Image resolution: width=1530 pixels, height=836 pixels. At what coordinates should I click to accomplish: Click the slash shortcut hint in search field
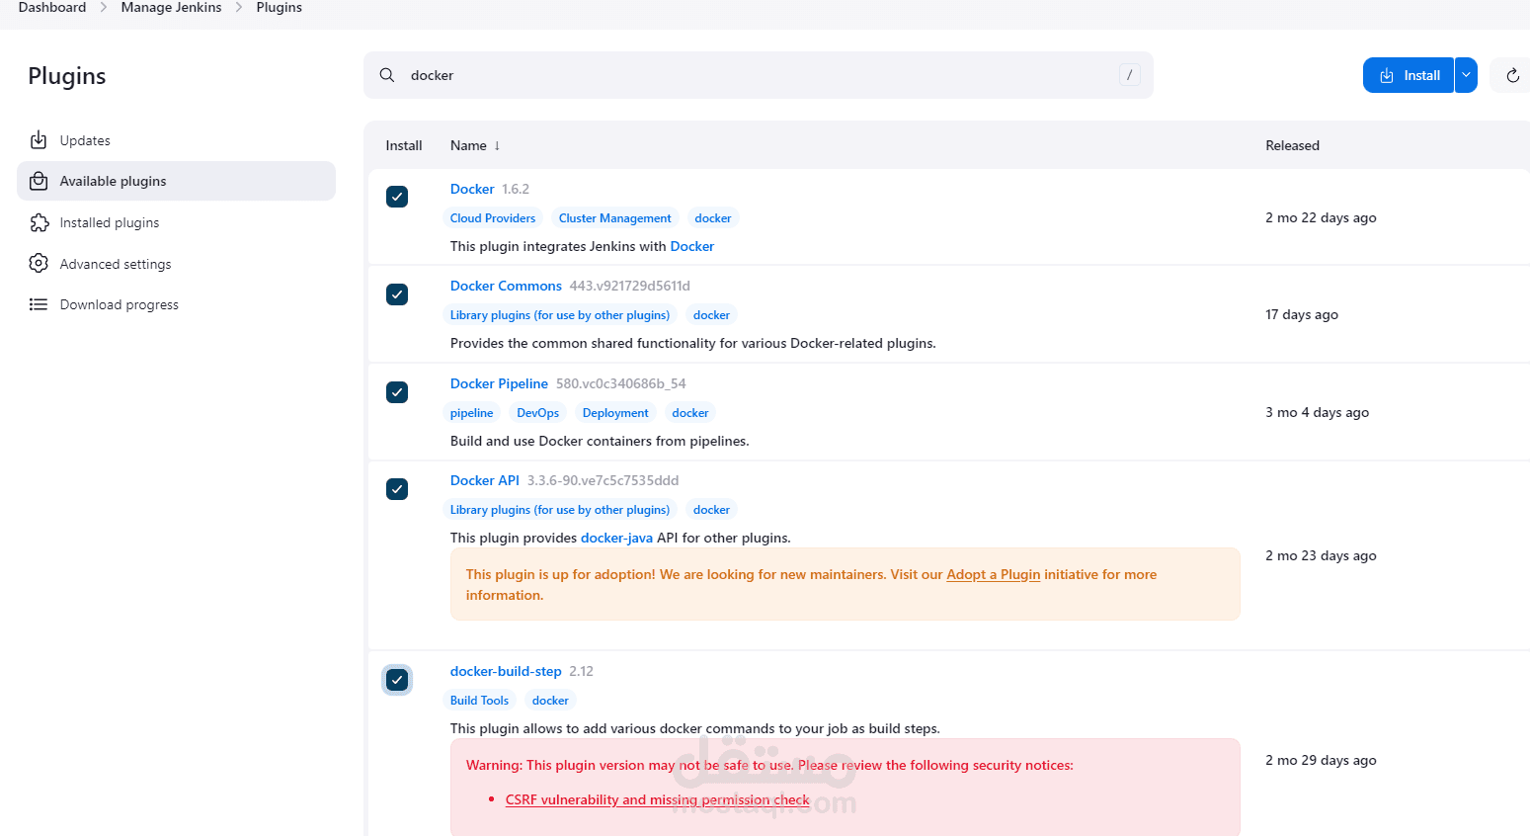click(1130, 75)
